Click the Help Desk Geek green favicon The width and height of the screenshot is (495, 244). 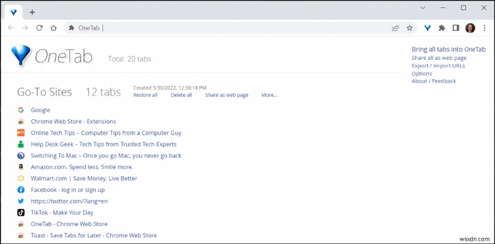(x=21, y=144)
